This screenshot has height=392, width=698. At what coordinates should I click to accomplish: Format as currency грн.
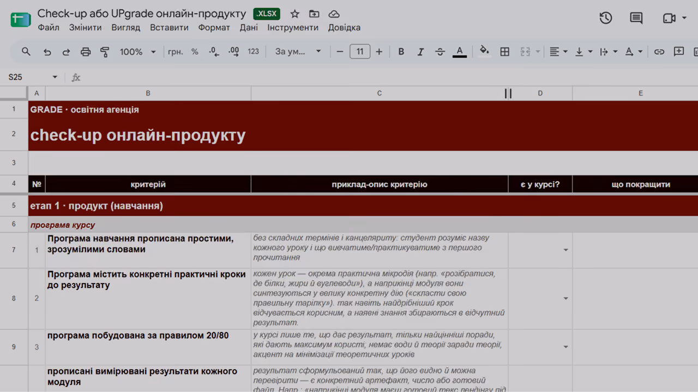point(176,52)
